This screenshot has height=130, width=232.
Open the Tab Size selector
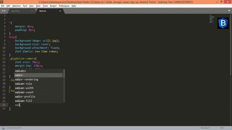coord(205,128)
